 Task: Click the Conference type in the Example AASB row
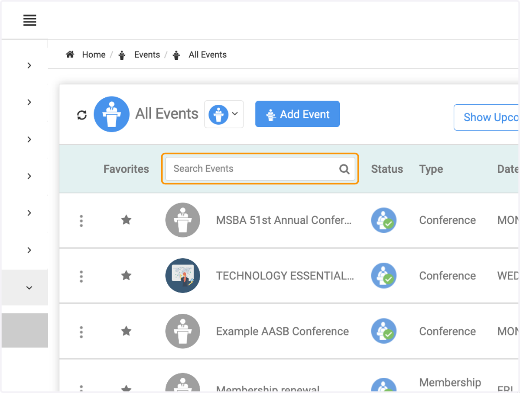point(448,332)
